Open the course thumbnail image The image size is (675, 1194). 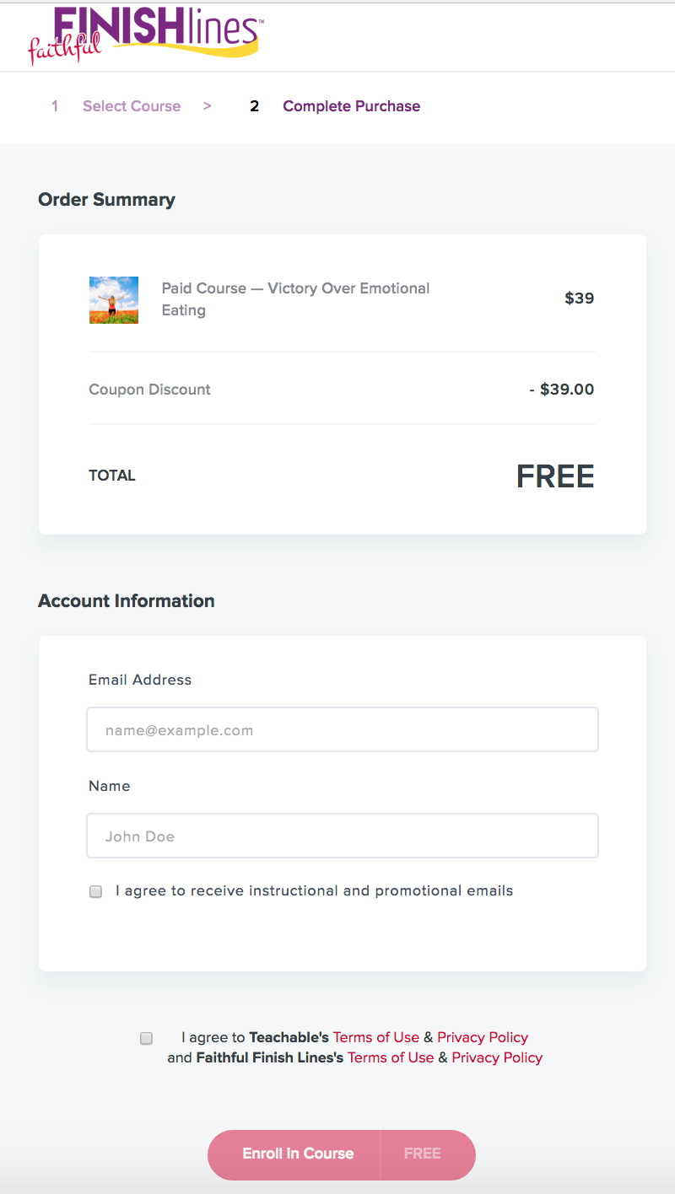tap(114, 300)
